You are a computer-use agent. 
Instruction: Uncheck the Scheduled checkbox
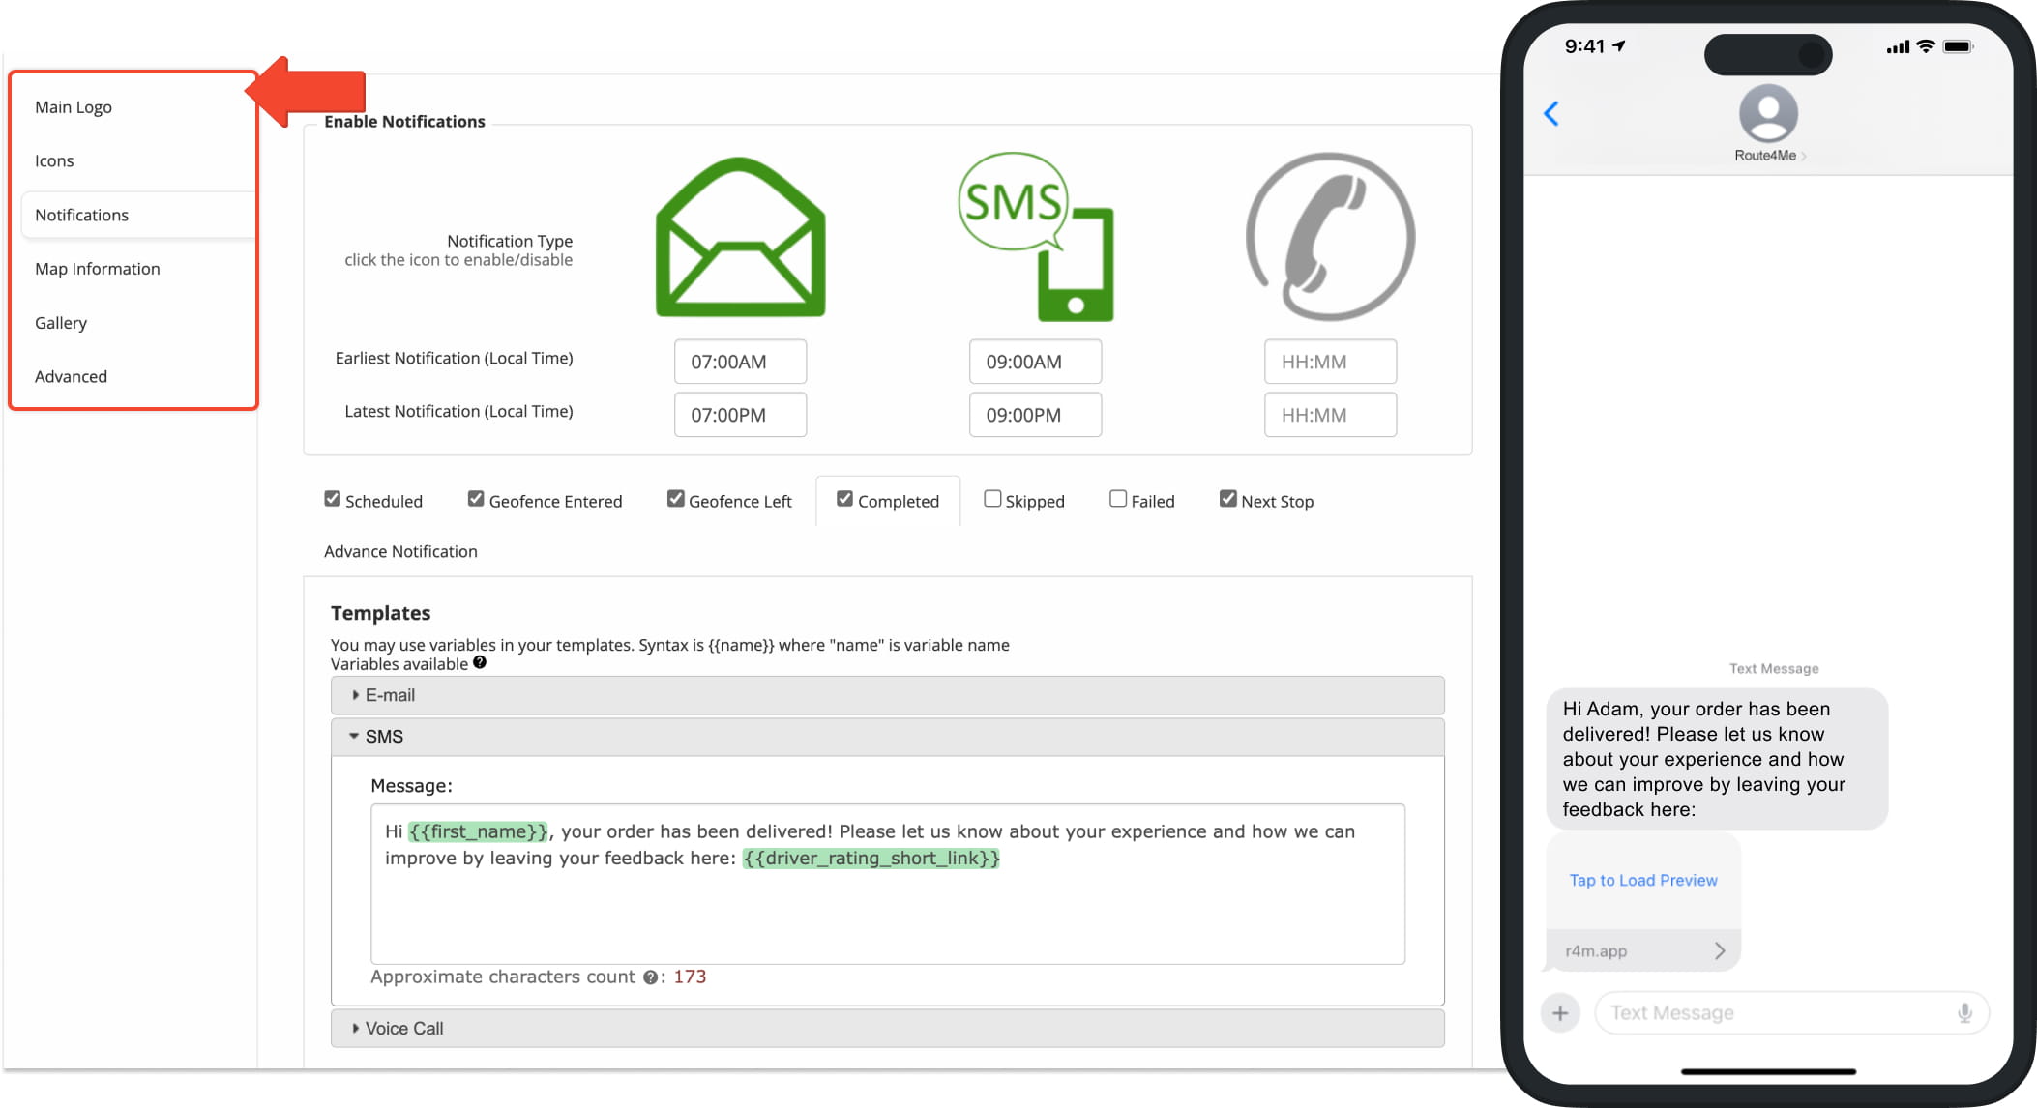(x=333, y=499)
